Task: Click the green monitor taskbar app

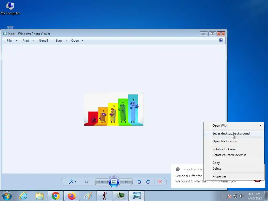Action: coord(121,196)
